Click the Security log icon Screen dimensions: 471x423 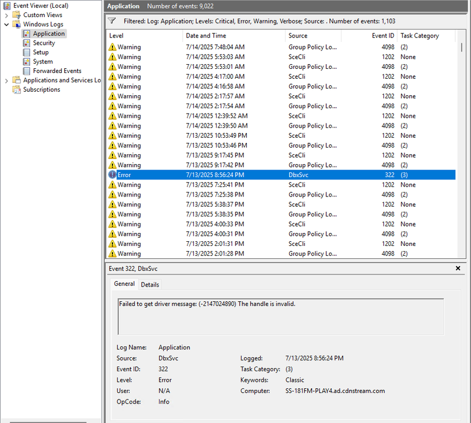[26, 43]
